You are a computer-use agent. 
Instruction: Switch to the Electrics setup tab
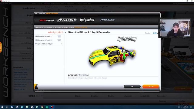point(111,96)
